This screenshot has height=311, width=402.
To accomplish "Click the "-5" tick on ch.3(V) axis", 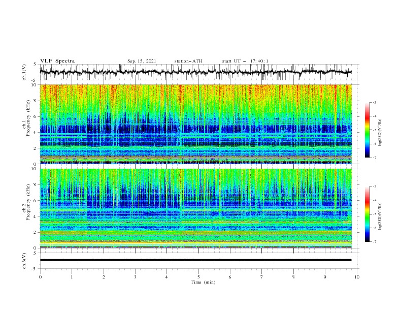I will click(34, 269).
